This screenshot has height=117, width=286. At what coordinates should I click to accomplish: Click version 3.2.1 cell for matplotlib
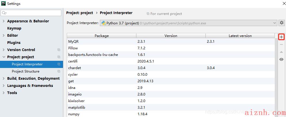point(141,108)
